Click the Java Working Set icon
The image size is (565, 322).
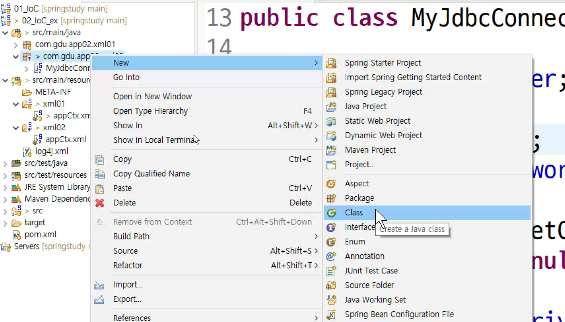coord(331,300)
